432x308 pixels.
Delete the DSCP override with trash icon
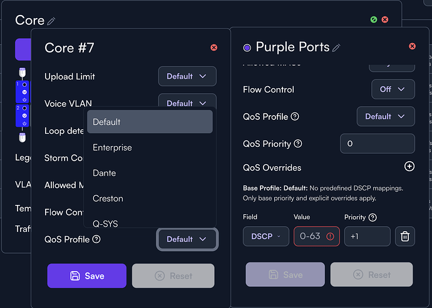(405, 236)
